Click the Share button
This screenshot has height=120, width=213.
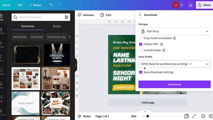tap(204, 5)
